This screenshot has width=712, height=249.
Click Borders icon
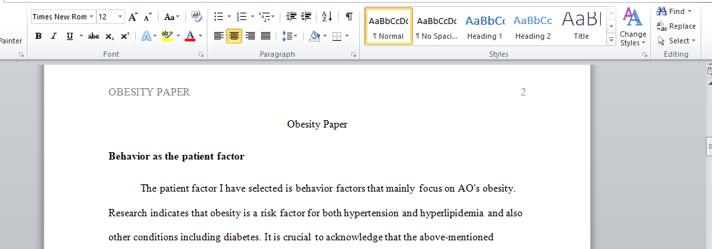(x=337, y=36)
